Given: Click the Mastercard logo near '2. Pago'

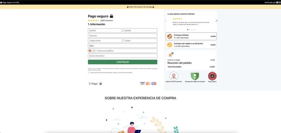Looking at the screenshot, I should pyautogui.click(x=148, y=83).
